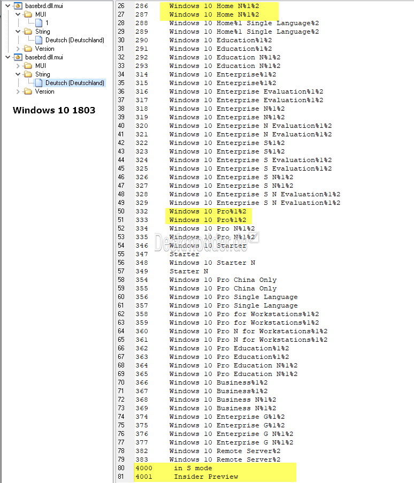Click the document icon of resource 1
This screenshot has width=414, height=483.
pos(39,23)
